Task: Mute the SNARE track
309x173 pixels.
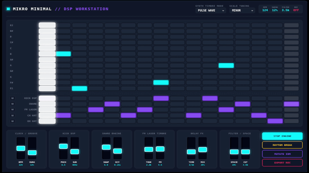Action: click(12, 104)
